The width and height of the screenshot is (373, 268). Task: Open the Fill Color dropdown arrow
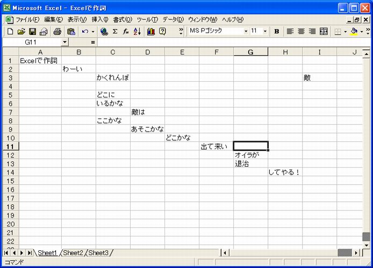(362, 31)
